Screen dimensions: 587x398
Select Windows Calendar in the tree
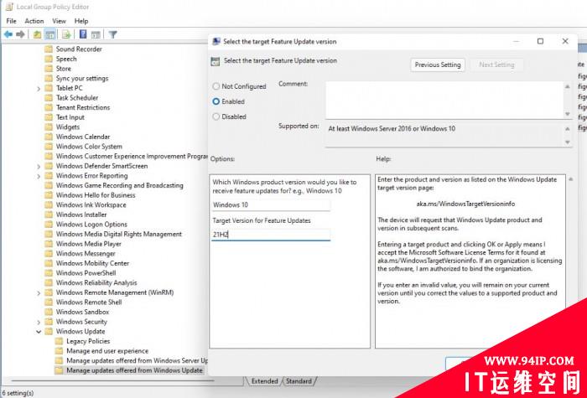pos(83,137)
